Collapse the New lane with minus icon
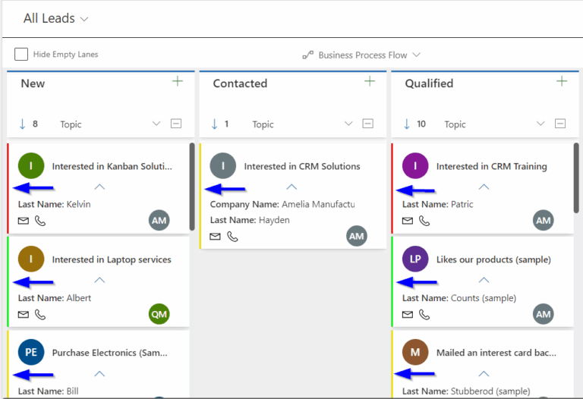Screen dimensions: 583x399 [x=176, y=124]
